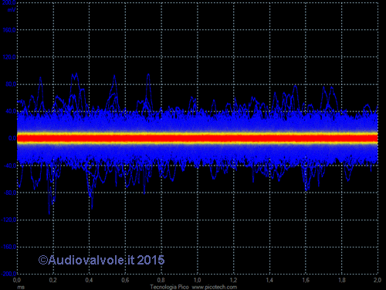Click the 1,2 time axis label
This screenshot has height=290, width=386.
233,280
